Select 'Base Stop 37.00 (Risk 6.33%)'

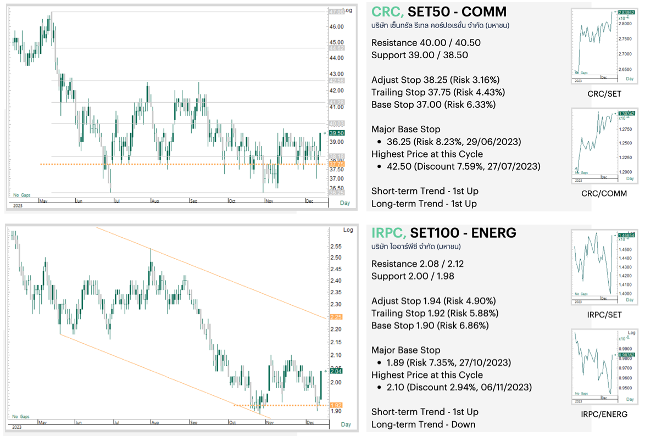[433, 104]
